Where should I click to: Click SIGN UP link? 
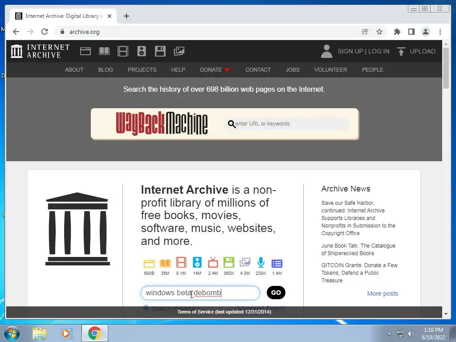pos(350,51)
